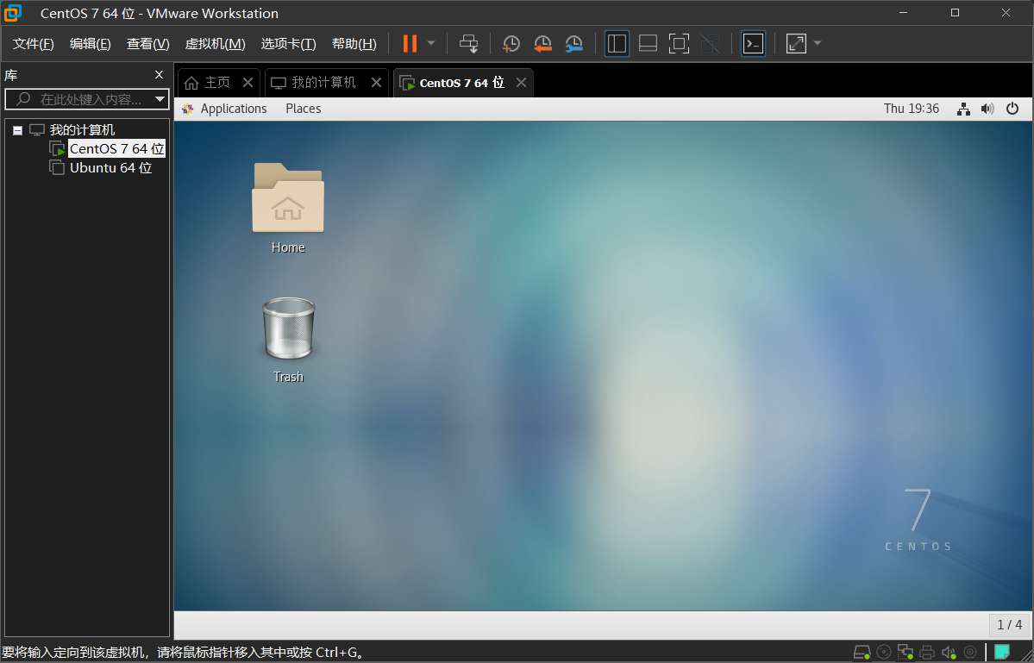Image resolution: width=1034 pixels, height=663 pixels.
Task: Send Ctrl+Alt+Del to the virtual machine
Action: (469, 43)
